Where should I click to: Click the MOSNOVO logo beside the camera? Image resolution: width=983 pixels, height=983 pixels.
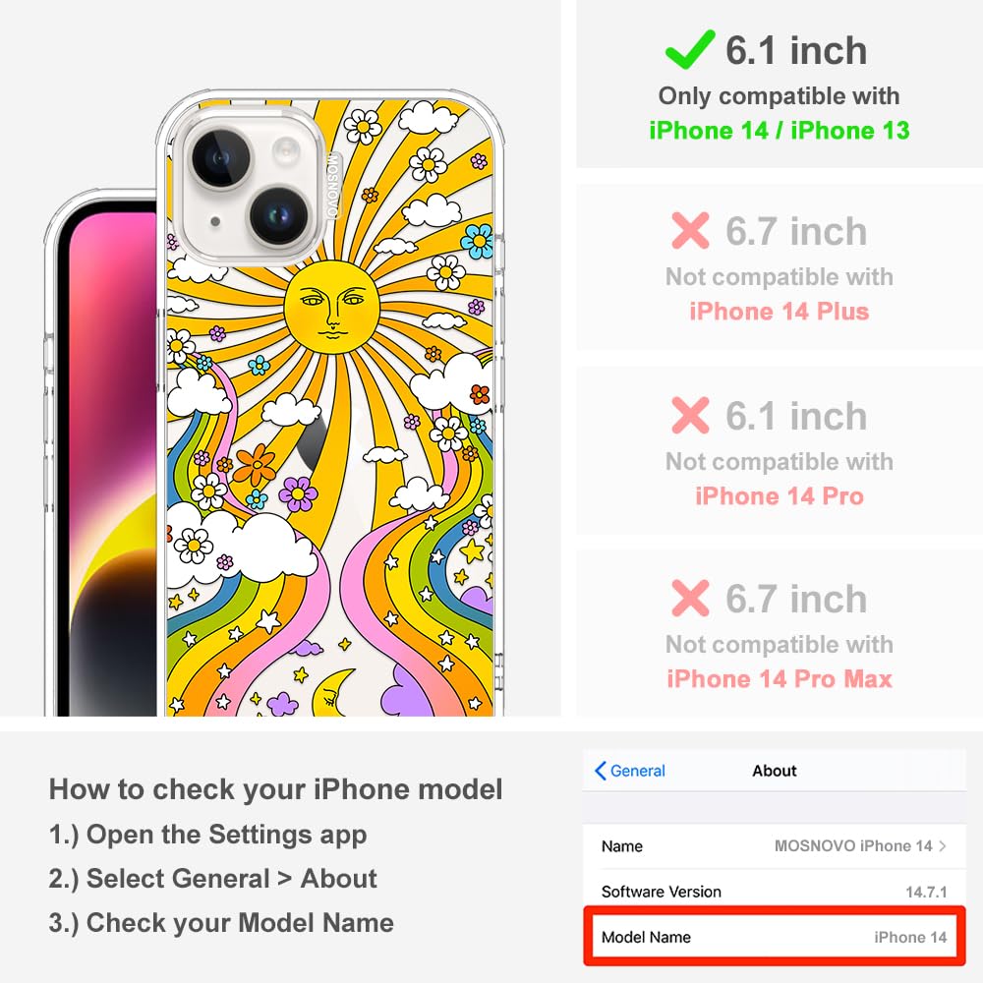pos(333,185)
